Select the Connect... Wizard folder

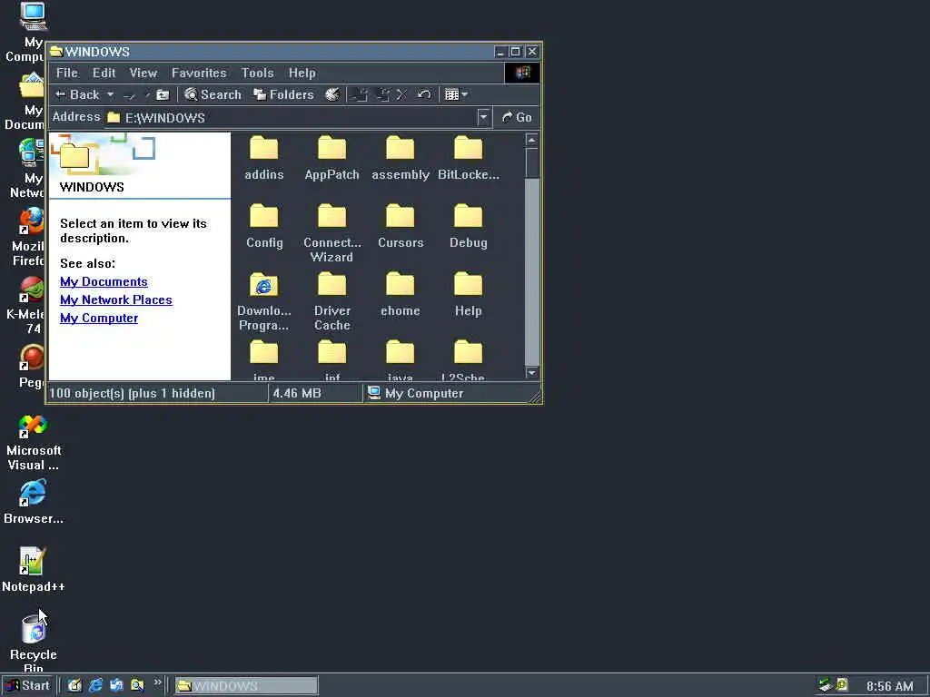(332, 233)
